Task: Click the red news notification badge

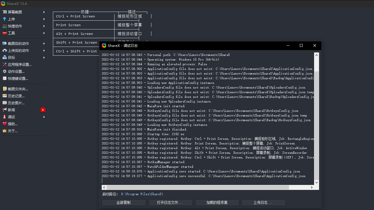Action: point(43,110)
